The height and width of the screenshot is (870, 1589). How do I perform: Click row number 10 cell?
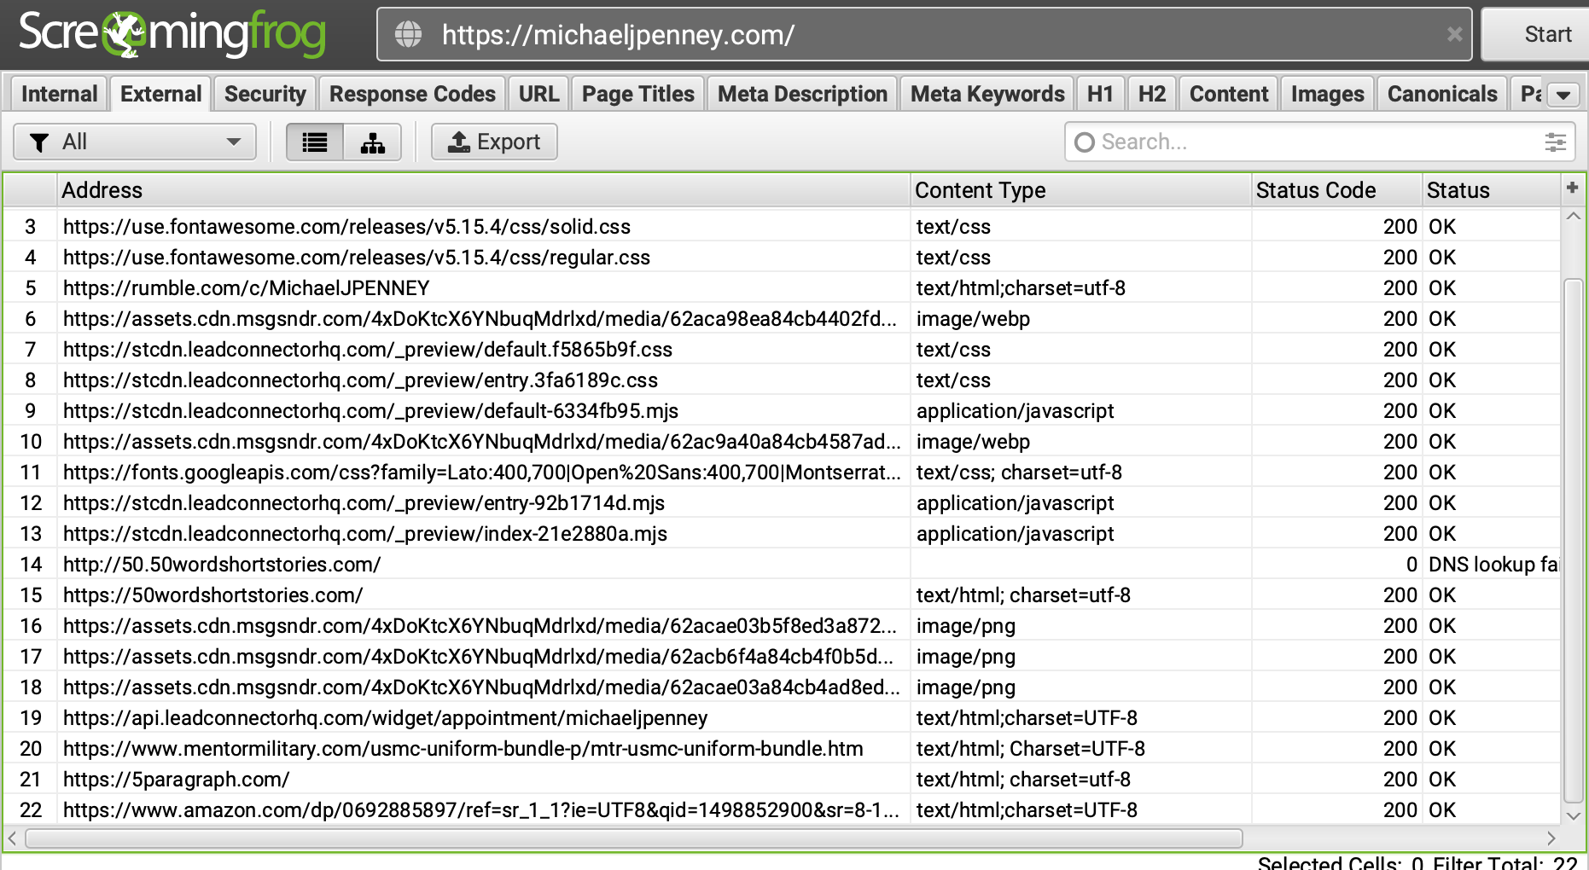pyautogui.click(x=31, y=442)
